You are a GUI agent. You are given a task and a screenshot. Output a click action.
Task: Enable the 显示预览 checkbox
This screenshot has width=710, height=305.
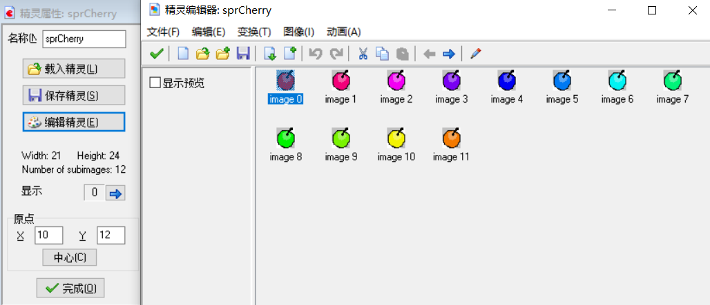(x=155, y=83)
